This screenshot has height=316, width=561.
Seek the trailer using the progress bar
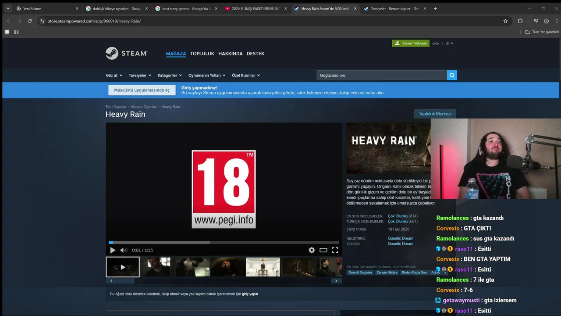(x=224, y=242)
